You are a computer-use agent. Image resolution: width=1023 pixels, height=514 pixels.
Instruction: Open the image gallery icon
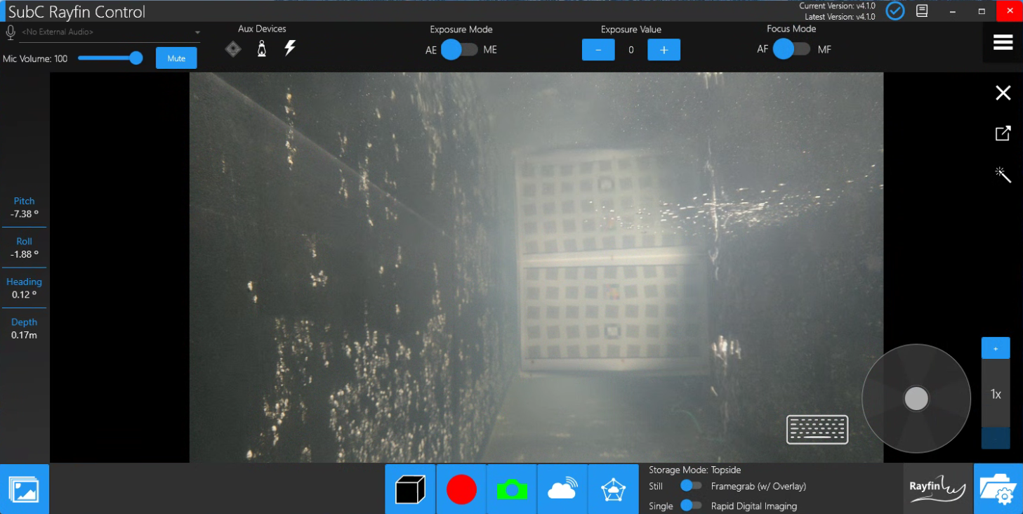pos(24,489)
